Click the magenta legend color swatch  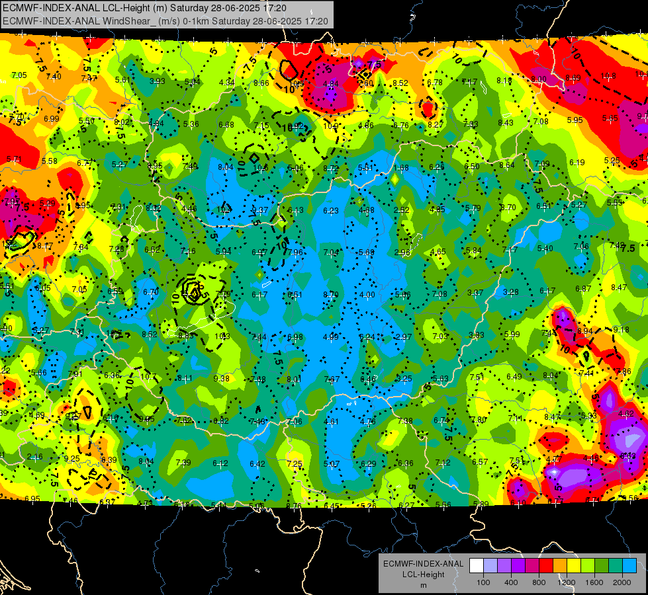click(x=532, y=566)
